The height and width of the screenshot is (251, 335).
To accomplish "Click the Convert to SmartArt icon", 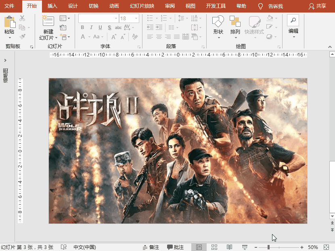I will (x=194, y=37).
